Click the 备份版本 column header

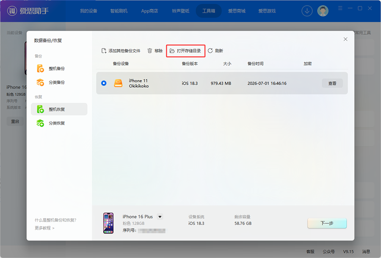(x=190, y=64)
